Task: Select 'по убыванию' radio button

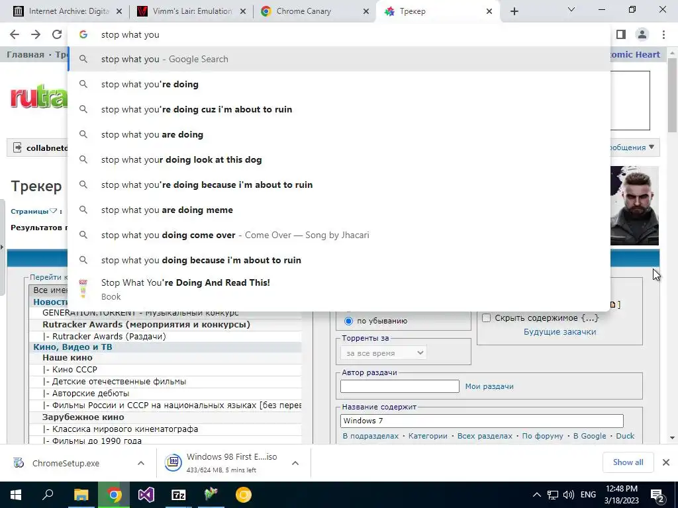Action: coord(348,321)
